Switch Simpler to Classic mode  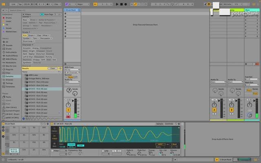click(54, 130)
